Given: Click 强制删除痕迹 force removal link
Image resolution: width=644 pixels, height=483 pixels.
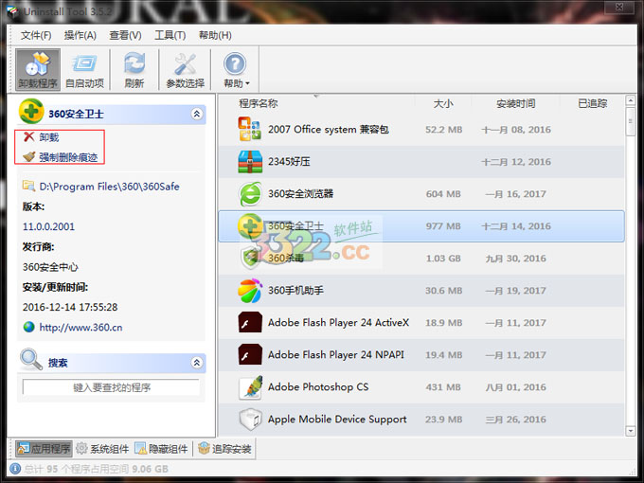Looking at the screenshot, I should [x=68, y=157].
